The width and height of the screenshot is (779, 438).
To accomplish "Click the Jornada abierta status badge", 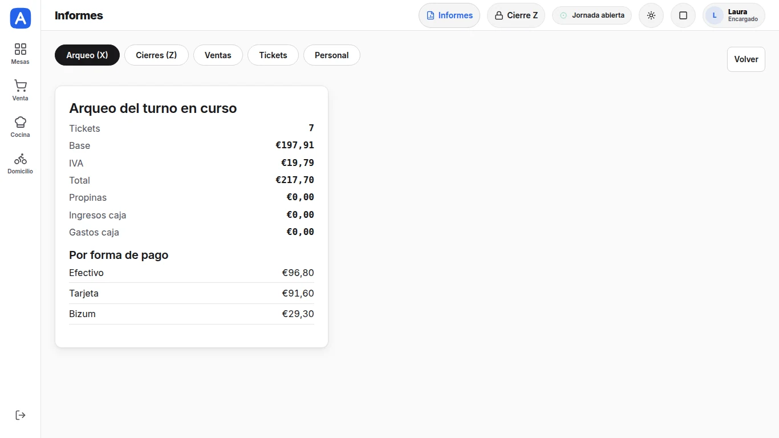I will [592, 15].
